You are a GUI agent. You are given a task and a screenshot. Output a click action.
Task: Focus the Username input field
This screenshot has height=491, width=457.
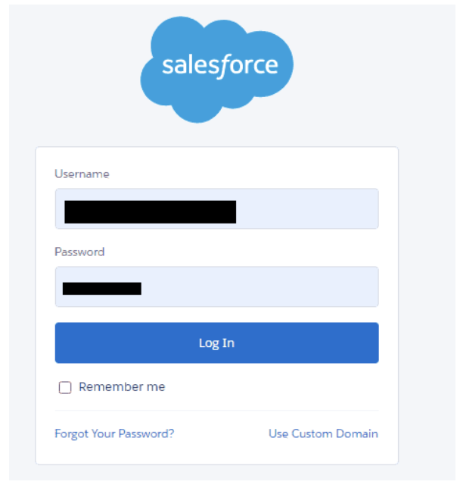pyautogui.click(x=217, y=208)
